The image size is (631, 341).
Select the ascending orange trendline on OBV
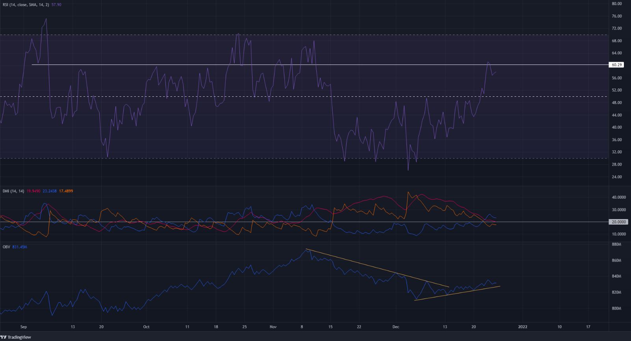457,293
